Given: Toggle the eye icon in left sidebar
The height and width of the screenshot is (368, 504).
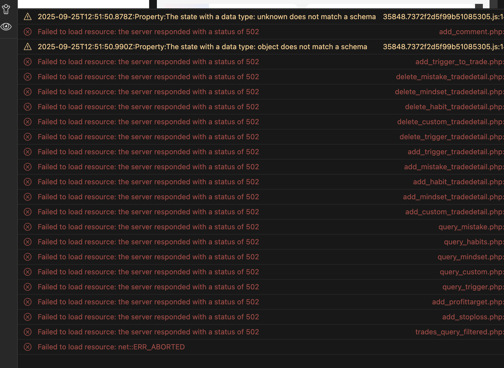Looking at the screenshot, I should pyautogui.click(x=6, y=27).
